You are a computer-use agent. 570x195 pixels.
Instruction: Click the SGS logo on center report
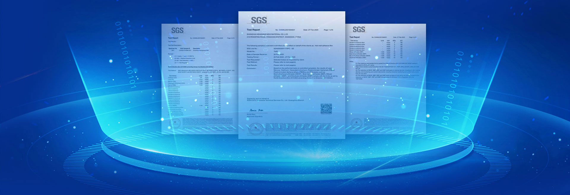coord(259,20)
